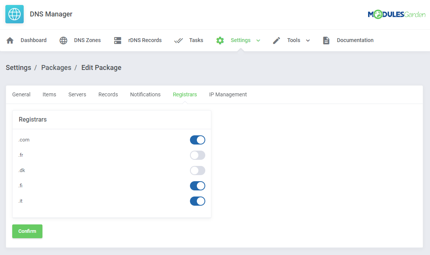Click the .fr registrar label

point(21,155)
